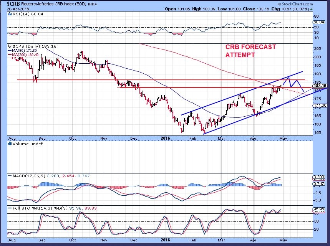Screen dimensions: 330x246
Task: Click the 0.747 MACD histogram value in legend
Action: [x=83, y=176]
